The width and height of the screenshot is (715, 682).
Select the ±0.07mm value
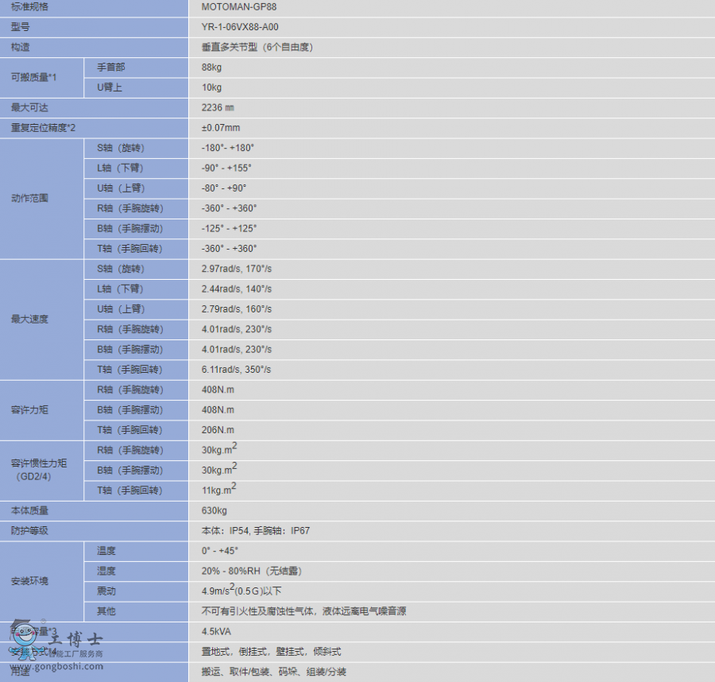click(221, 128)
